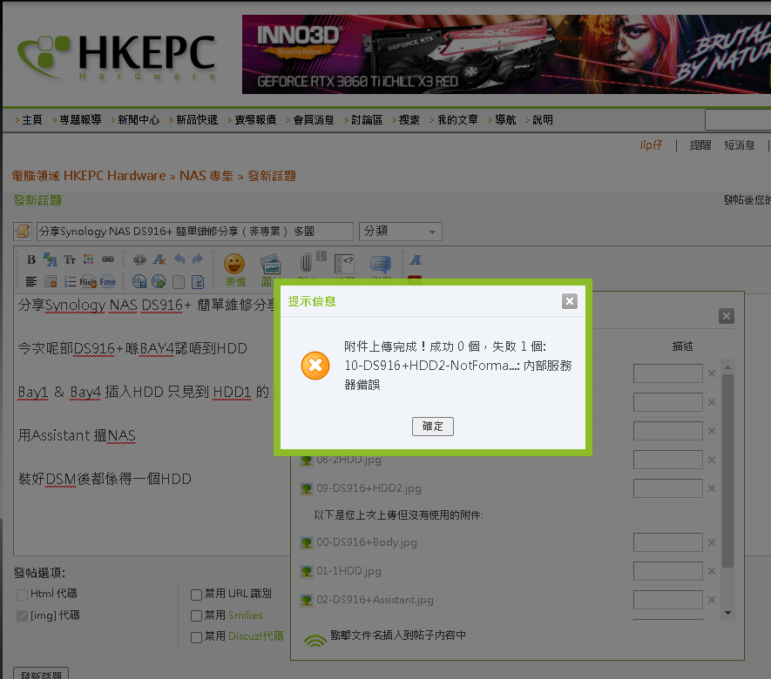Close the 提示信息 dialog with X
This screenshot has height=679, width=771.
pyautogui.click(x=570, y=301)
